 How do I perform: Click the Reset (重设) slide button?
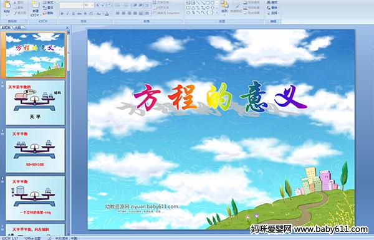48,7
